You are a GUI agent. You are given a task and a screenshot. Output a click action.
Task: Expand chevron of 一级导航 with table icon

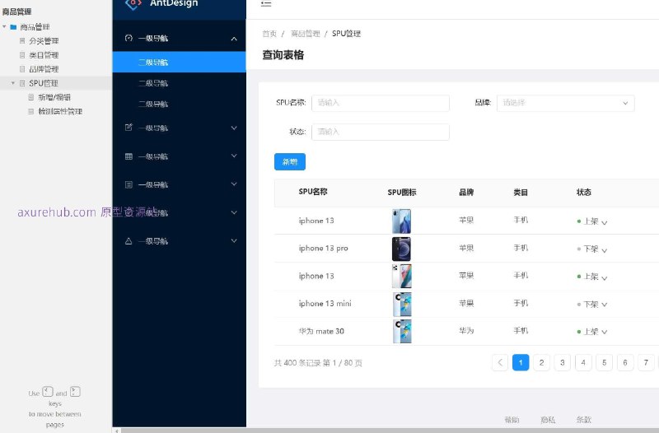click(x=234, y=156)
